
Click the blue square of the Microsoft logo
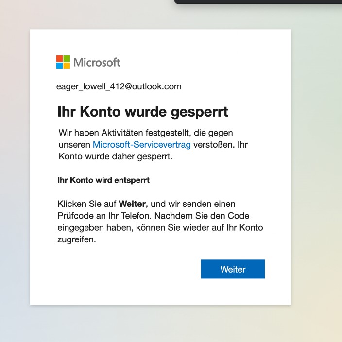(x=60, y=66)
